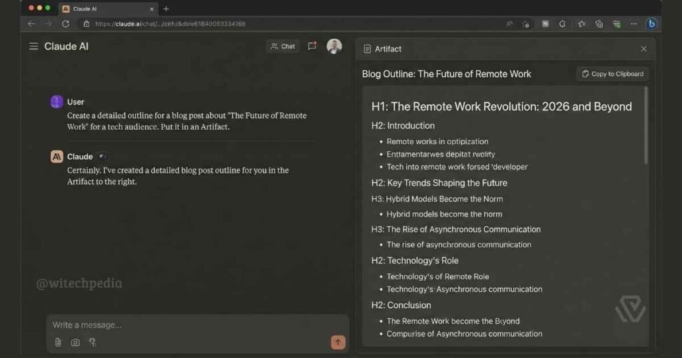Open the user profile avatar

(x=334, y=46)
